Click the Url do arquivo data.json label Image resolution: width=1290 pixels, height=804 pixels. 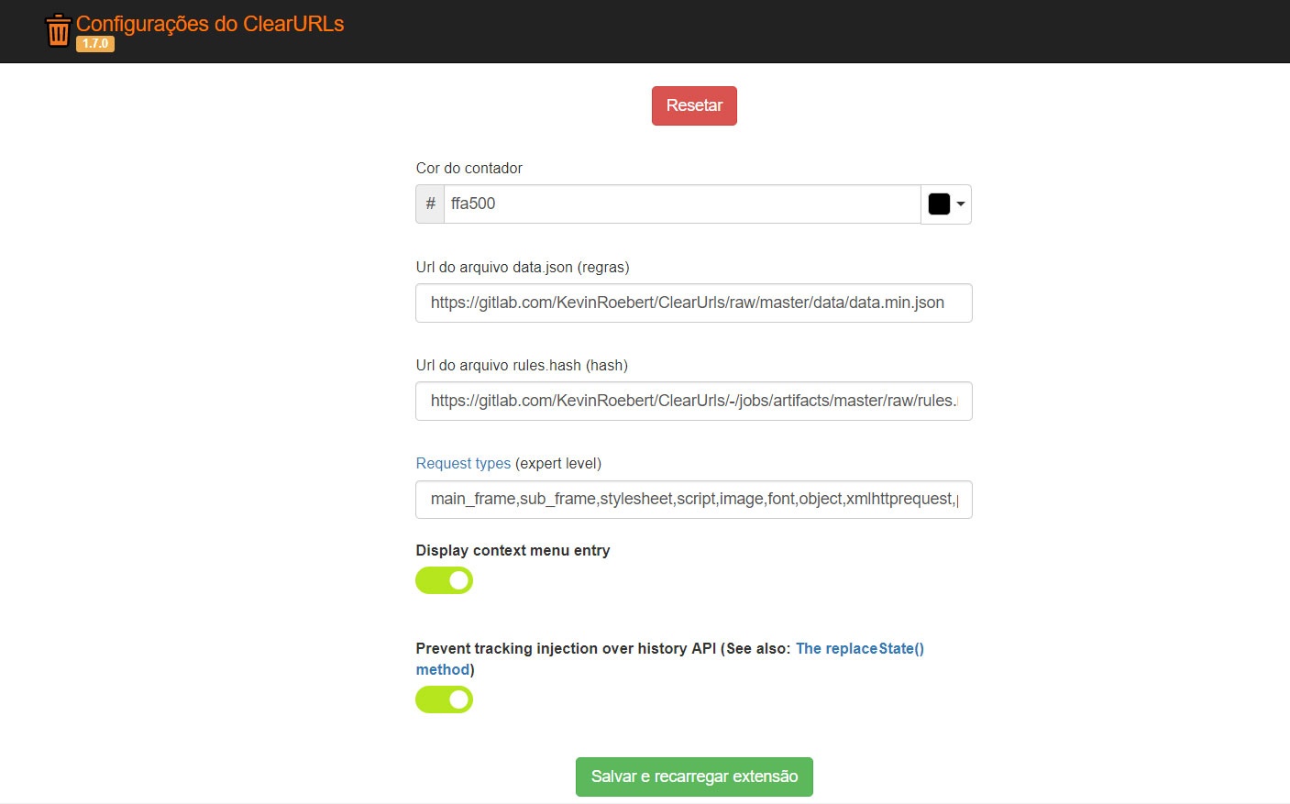click(x=522, y=267)
